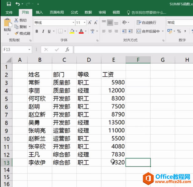Viewport: 193px width, 187px height.
Task: Switch to the 插入 ribbon tab
Action: (x=39, y=12)
